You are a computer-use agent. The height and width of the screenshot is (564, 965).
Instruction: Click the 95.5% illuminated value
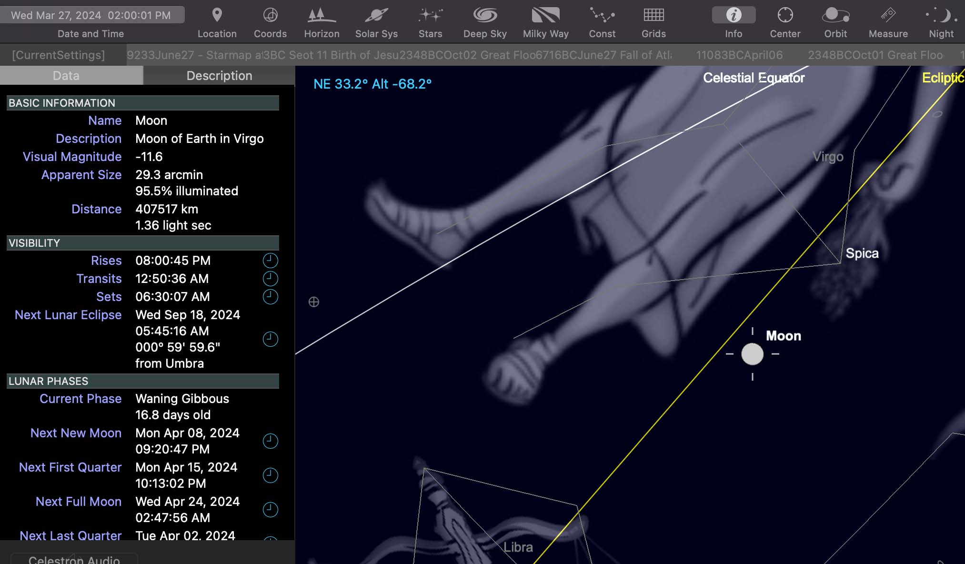(187, 191)
